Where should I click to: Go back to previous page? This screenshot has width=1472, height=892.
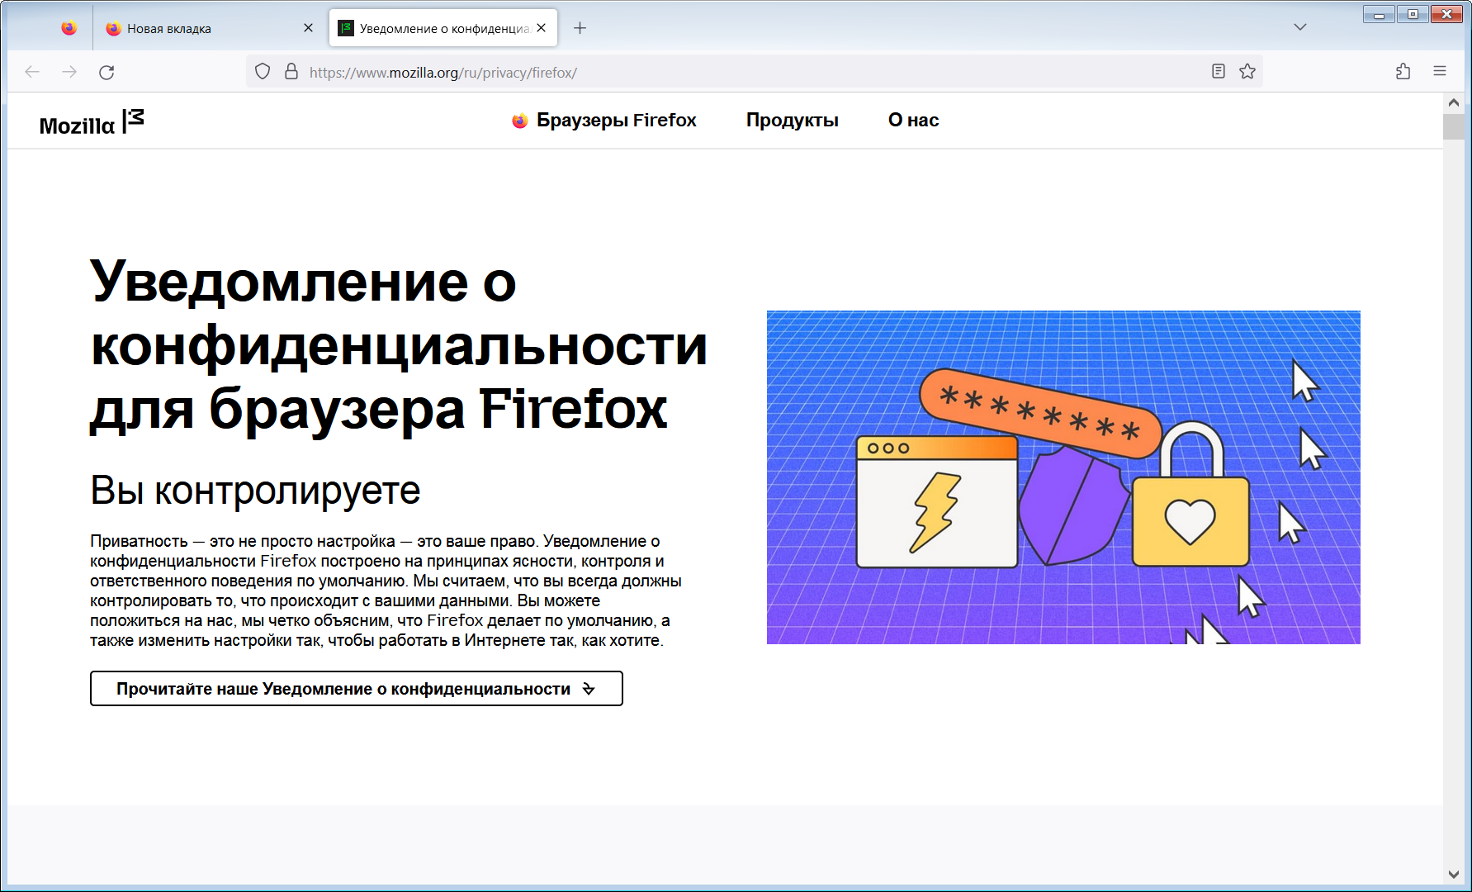[x=32, y=73]
